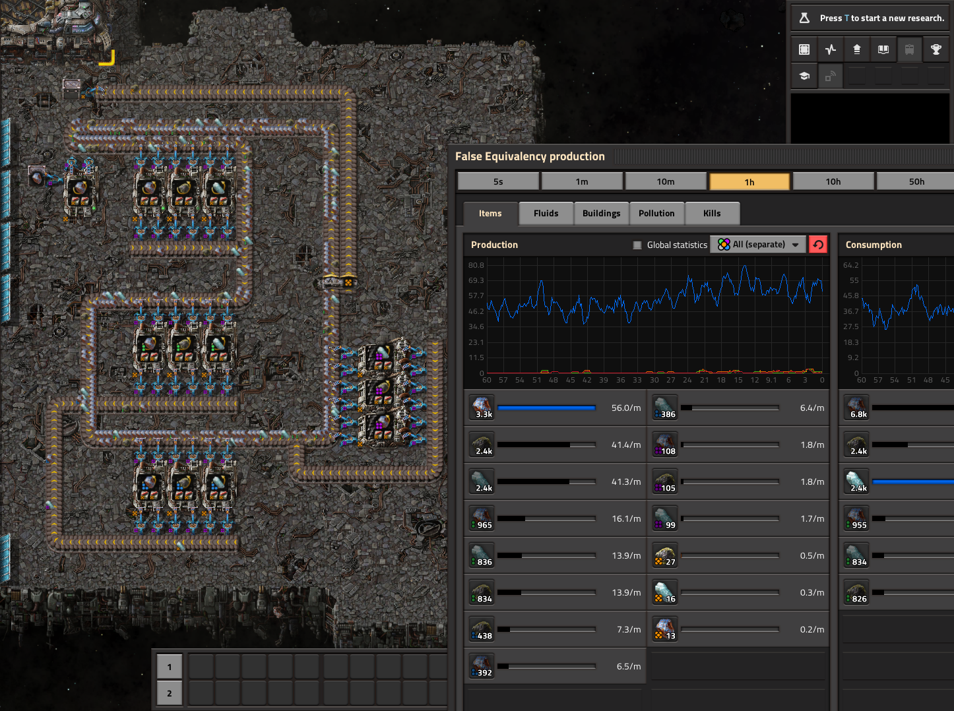Select metallic asteroid chunk icon showing 3.3k
Screen dimensions: 954x711
pyautogui.click(x=482, y=408)
